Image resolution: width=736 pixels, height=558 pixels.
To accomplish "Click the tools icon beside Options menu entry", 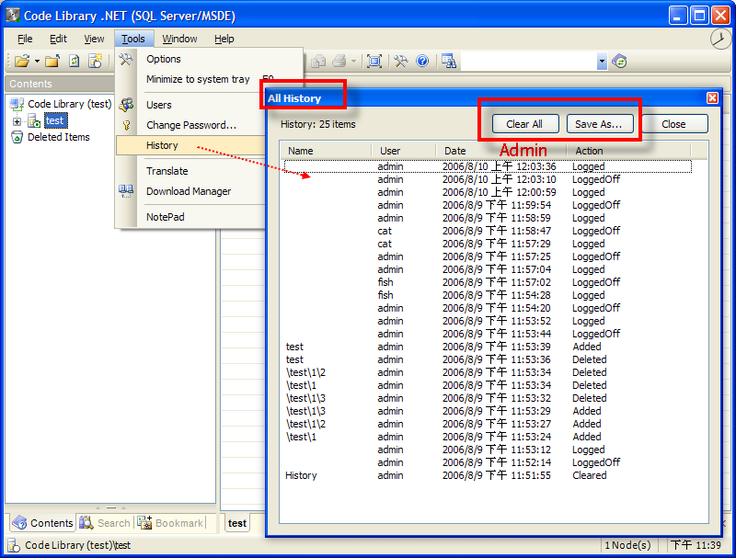I will click(x=126, y=59).
